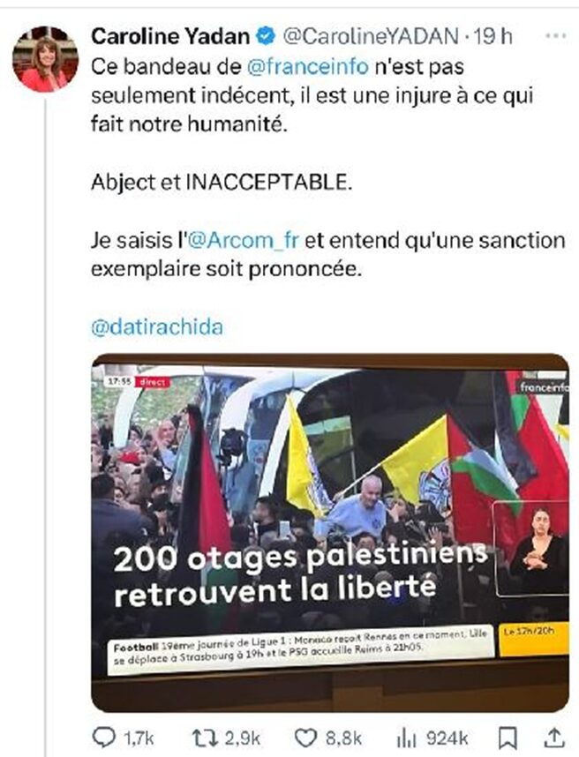This screenshot has width=579, height=757.
Task: Open the three-dot more options menu
Action: 555,35
